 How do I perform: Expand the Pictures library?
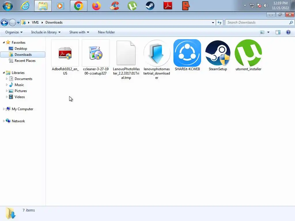click(x=7, y=91)
